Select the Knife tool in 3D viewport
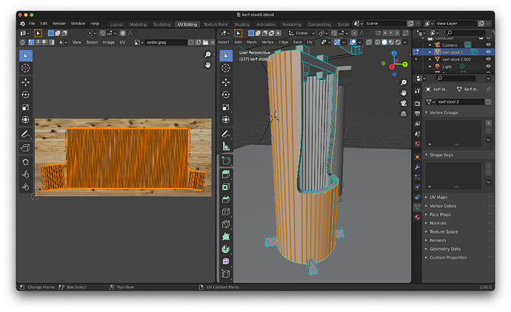 point(226,224)
